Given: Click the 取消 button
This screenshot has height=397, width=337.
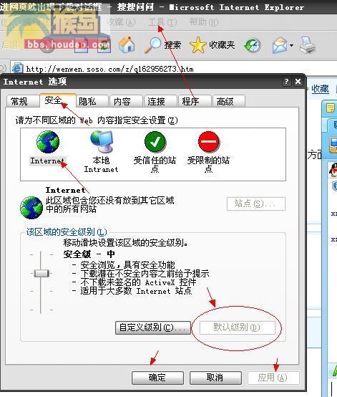Looking at the screenshot, I should 215,378.
